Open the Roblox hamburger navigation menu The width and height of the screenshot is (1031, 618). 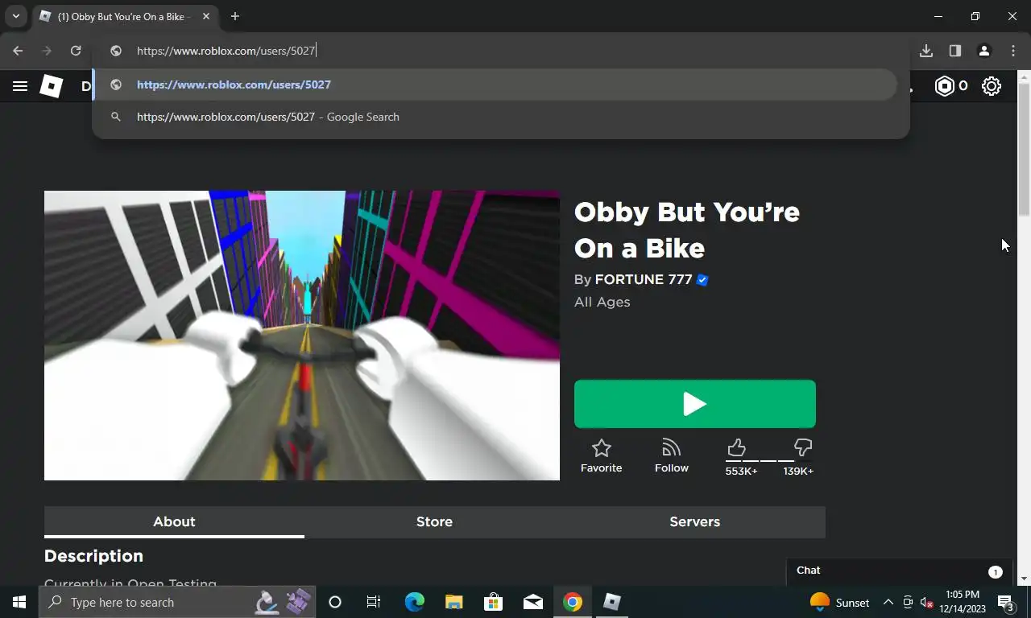point(20,86)
